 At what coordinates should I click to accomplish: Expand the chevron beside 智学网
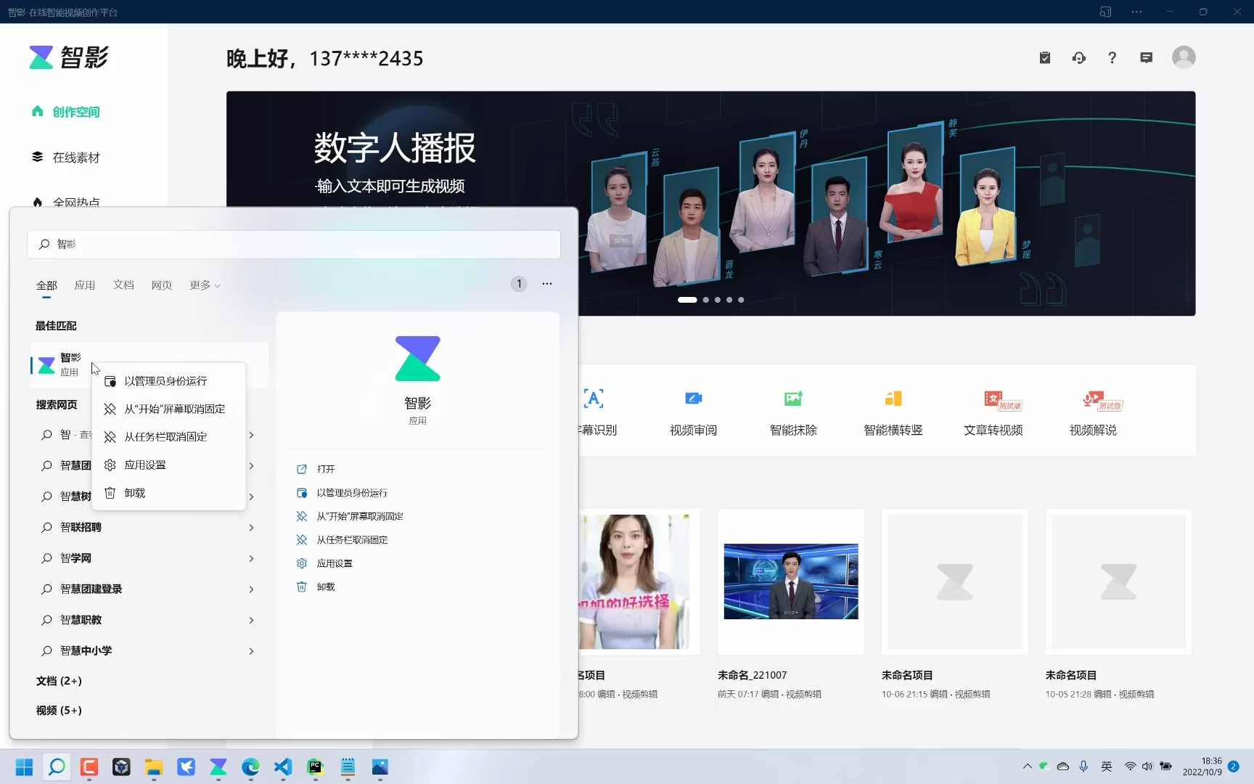point(251,558)
